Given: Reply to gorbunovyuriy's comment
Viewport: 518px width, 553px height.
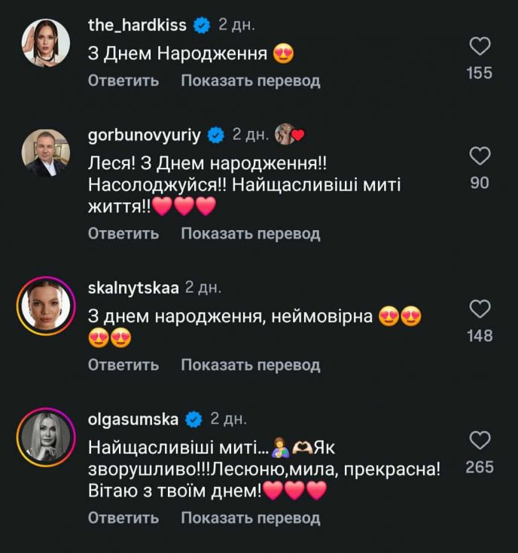Looking at the screenshot, I should [x=123, y=233].
